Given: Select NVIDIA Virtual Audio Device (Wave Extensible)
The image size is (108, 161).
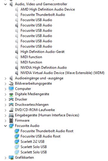Looking at the screenshot, I should click(62, 73).
